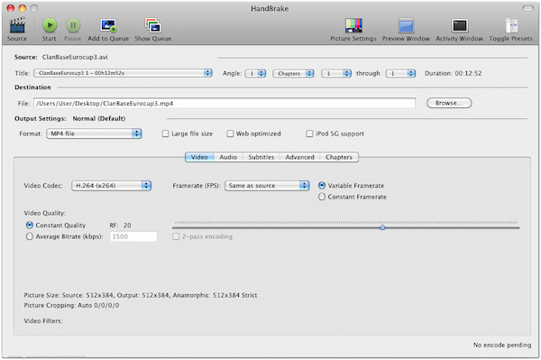Click the toolbar toggle pill at top right
The width and height of the screenshot is (541, 360).
[527, 8]
